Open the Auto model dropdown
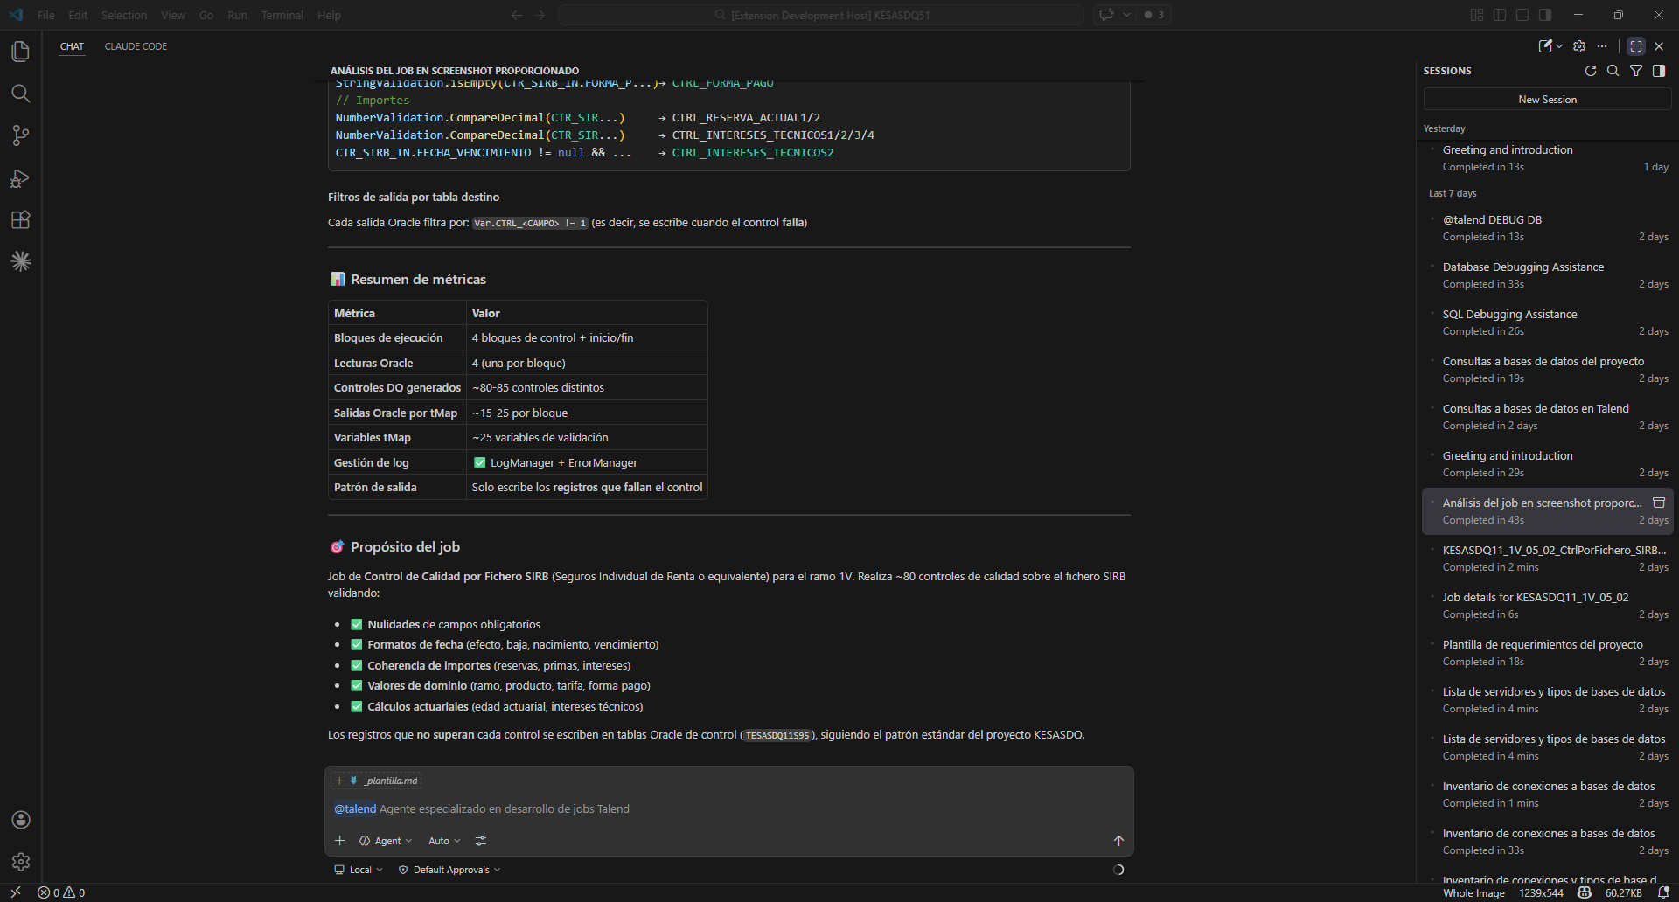Image resolution: width=1679 pixels, height=902 pixels. [444, 841]
